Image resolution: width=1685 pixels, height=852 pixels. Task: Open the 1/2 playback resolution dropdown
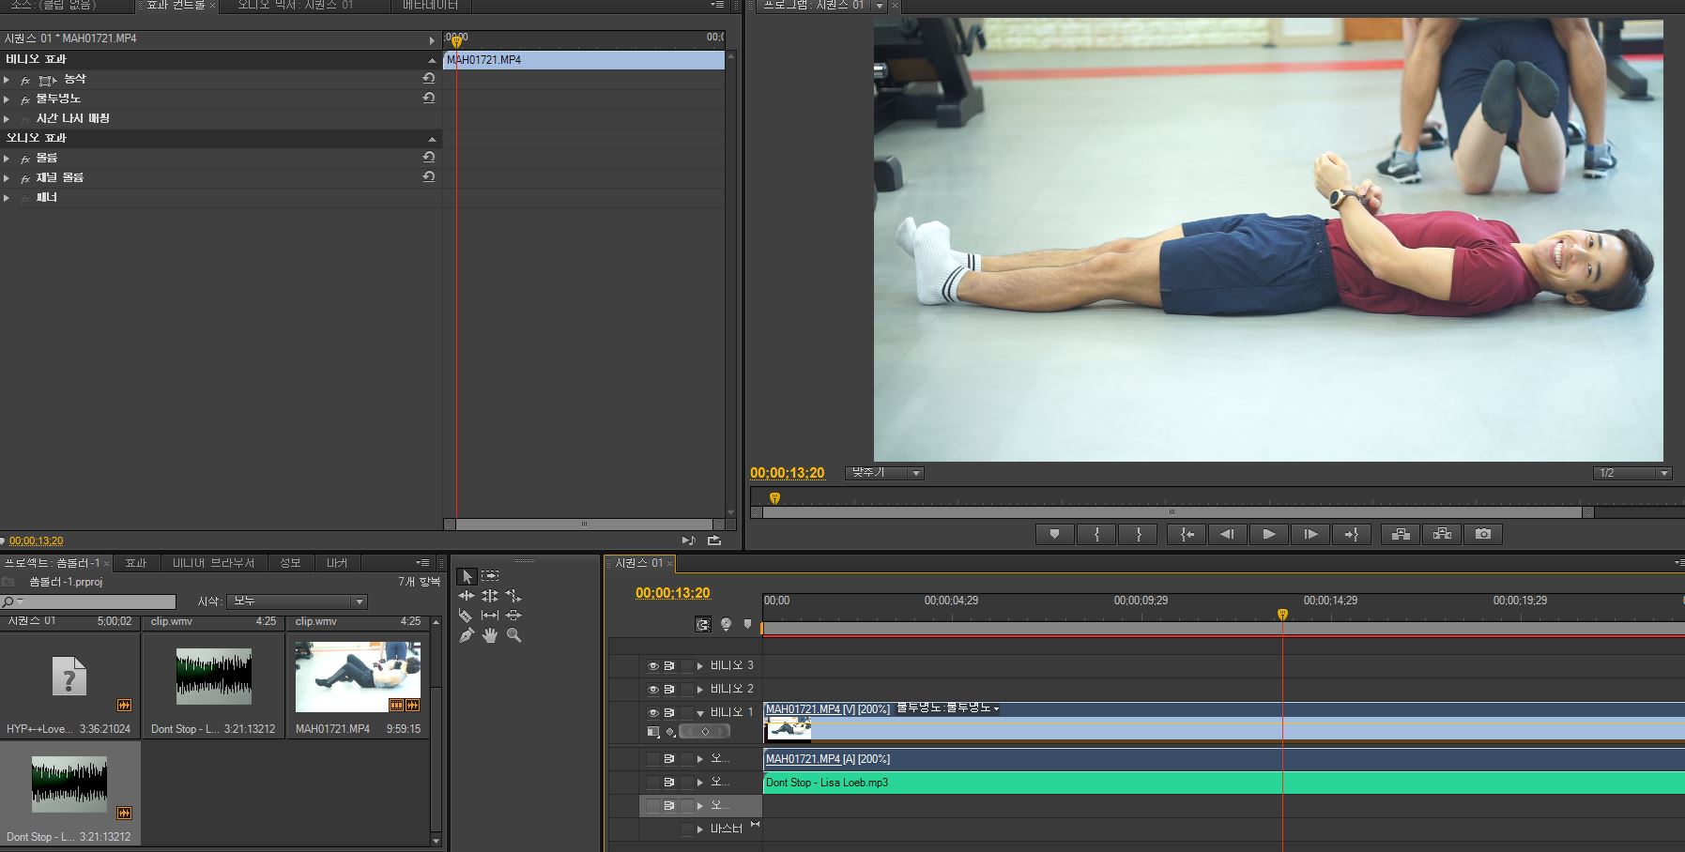[x=1634, y=473]
